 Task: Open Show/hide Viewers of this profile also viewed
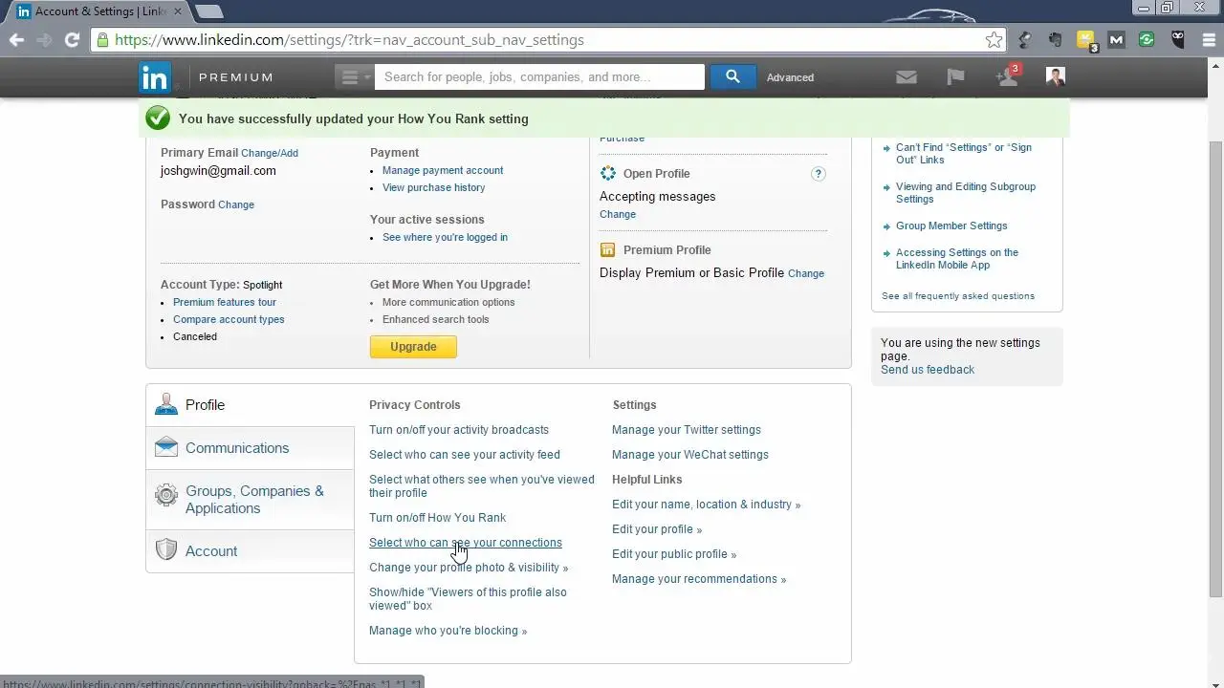(468, 599)
